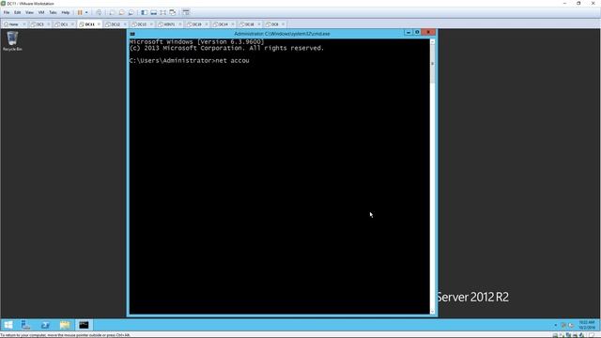Click the cmd scrollbar down arrow
The width and height of the screenshot is (601, 338).
pyautogui.click(x=433, y=312)
